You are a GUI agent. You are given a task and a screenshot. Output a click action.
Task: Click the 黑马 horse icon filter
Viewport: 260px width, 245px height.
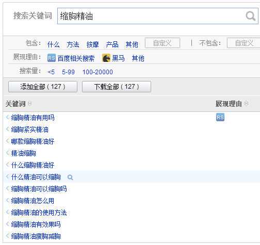click(x=106, y=58)
